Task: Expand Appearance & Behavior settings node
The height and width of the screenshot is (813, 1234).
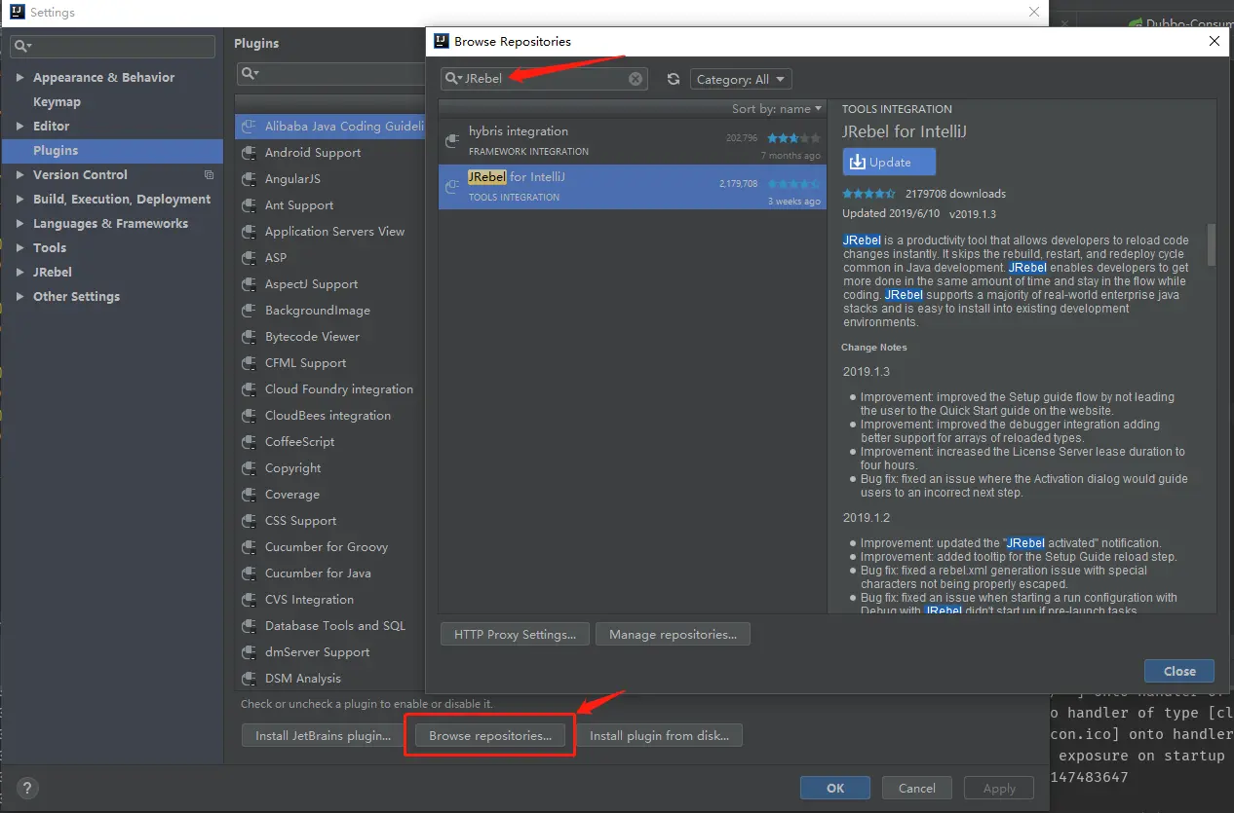Action: pos(20,78)
